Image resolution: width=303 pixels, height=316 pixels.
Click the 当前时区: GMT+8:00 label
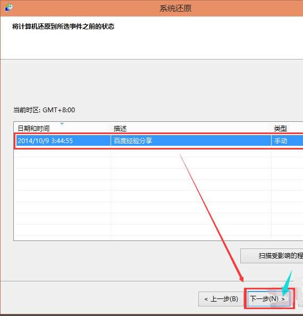point(44,110)
